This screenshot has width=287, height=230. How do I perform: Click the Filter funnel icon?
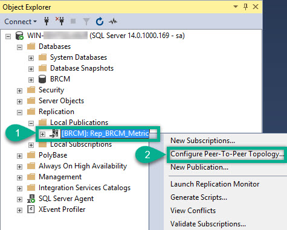pos(86,22)
